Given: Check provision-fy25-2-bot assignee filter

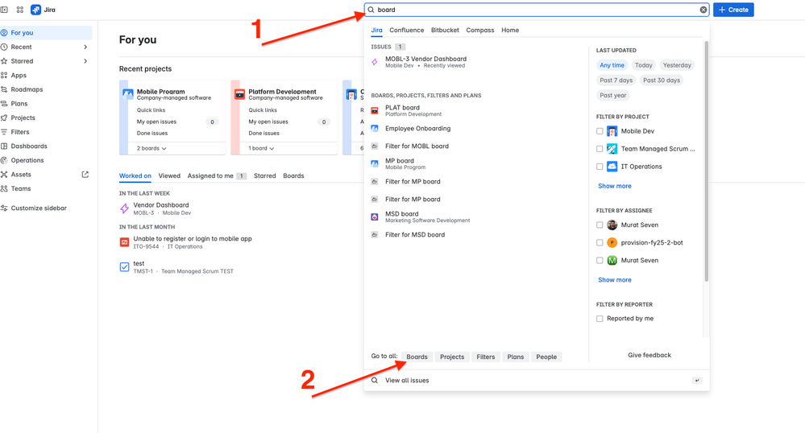Looking at the screenshot, I should click(600, 243).
